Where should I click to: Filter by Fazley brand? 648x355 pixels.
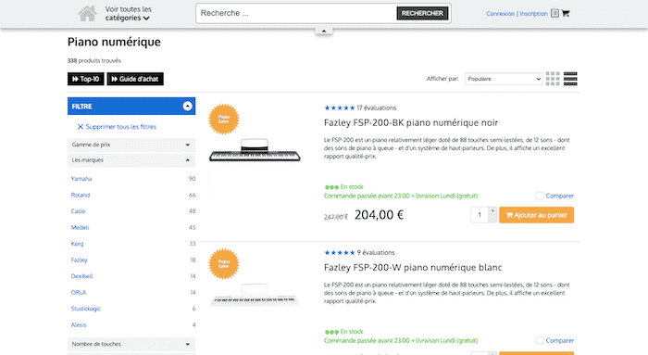(x=79, y=260)
